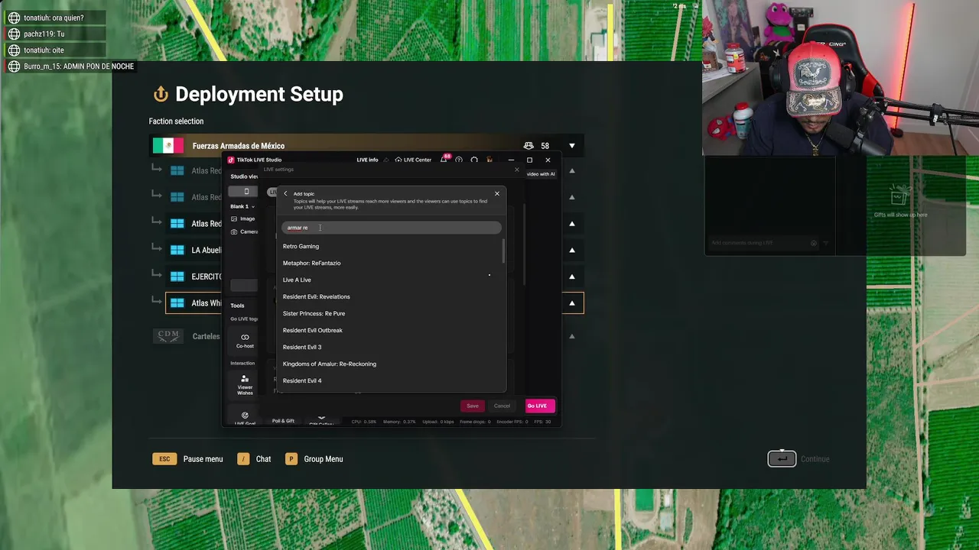Open the Co-host tool
Viewport: 979px width, 550px height.
pyautogui.click(x=245, y=340)
